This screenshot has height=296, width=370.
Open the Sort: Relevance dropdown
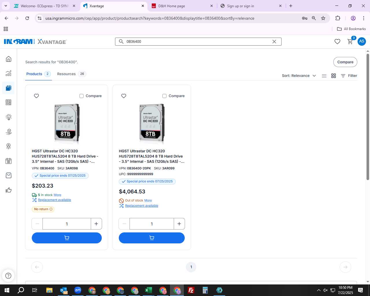pyautogui.click(x=299, y=76)
